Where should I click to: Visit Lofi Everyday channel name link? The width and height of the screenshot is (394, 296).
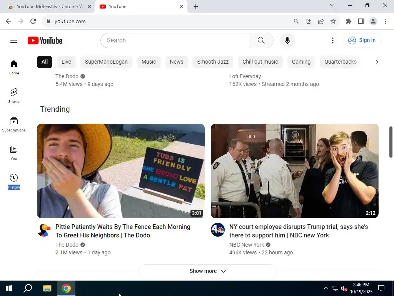click(245, 76)
